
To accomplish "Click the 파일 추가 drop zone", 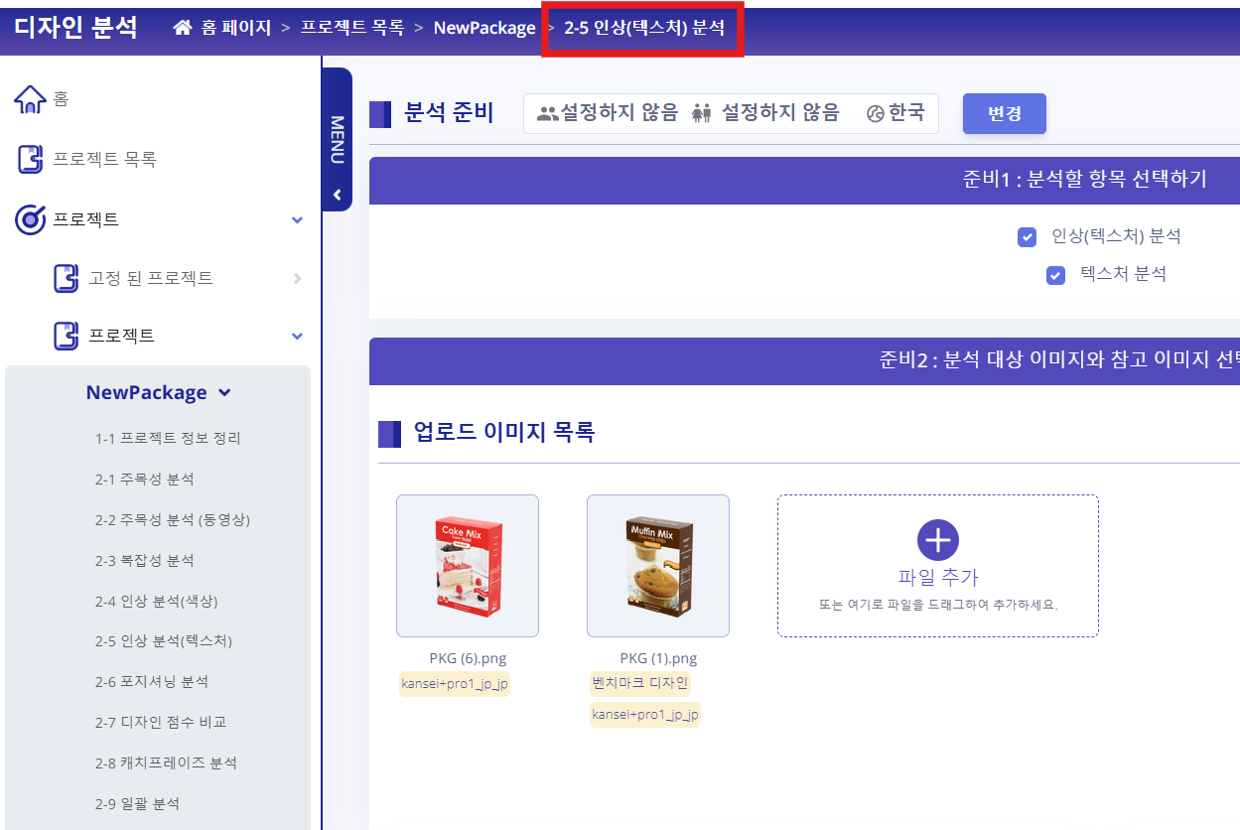I will coord(938,566).
